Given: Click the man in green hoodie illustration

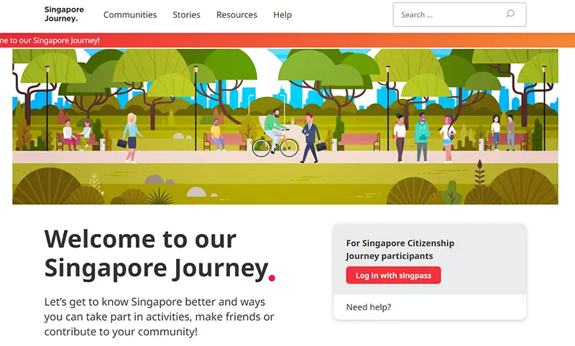Looking at the screenshot, I should pyautogui.click(x=422, y=137).
